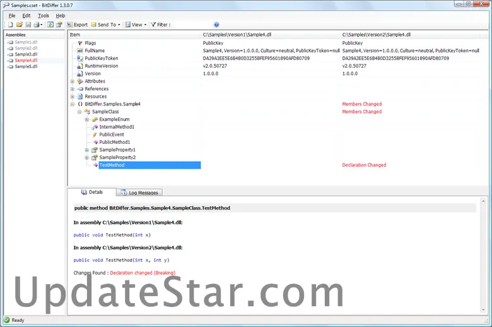Click the Version row icon
This screenshot has width=492, height=327.
point(80,73)
